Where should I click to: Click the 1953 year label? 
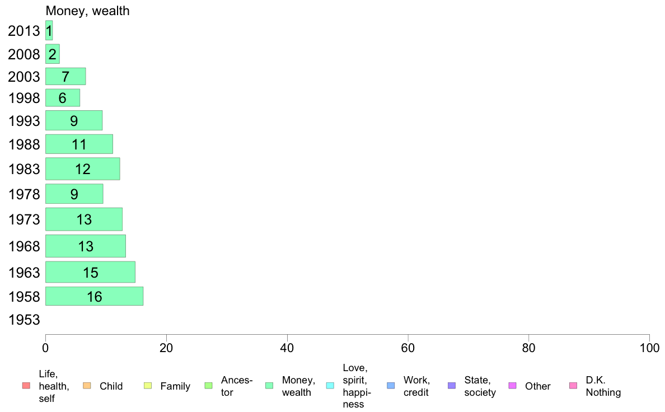(x=24, y=320)
